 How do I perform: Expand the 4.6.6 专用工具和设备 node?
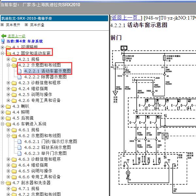pos(8,177)
